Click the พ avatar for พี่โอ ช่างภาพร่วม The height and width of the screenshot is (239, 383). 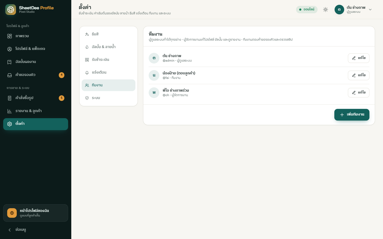click(154, 93)
